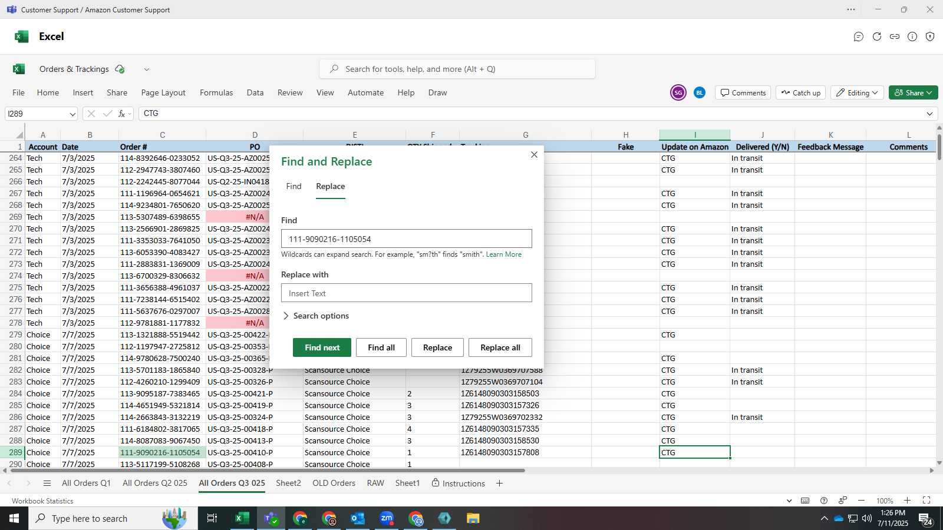Open the Name Box dropdown

click(72, 114)
